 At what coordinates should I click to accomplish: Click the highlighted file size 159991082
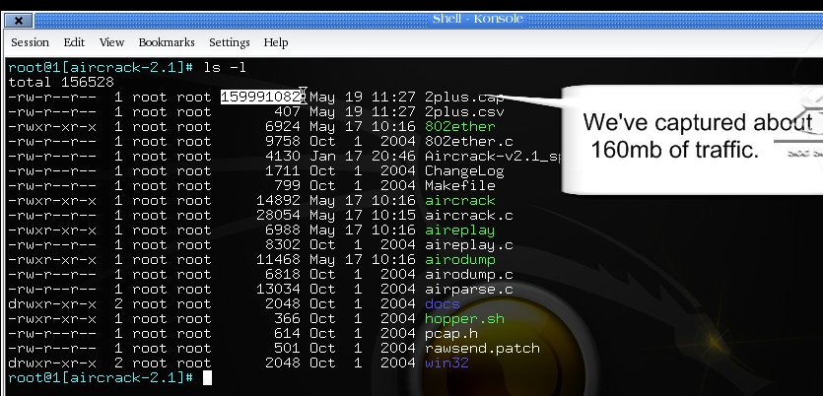coord(260,98)
